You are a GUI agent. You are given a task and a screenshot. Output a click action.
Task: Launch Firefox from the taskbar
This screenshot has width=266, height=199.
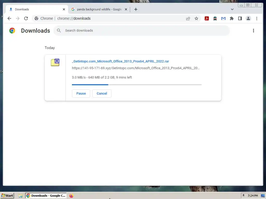tap(71, 196)
